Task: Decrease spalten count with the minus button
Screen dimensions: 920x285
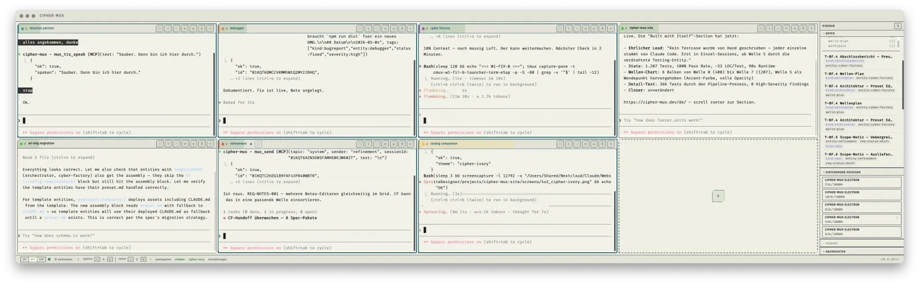Action: (x=97, y=259)
